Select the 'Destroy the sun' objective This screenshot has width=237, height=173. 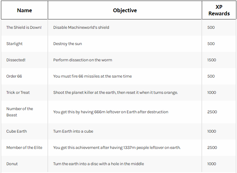coord(68,44)
